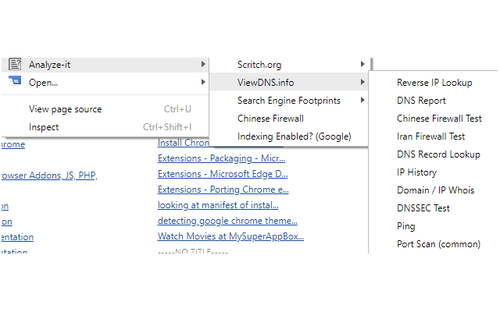
Task: Open looking at manifest of instal... link
Action: point(218,205)
